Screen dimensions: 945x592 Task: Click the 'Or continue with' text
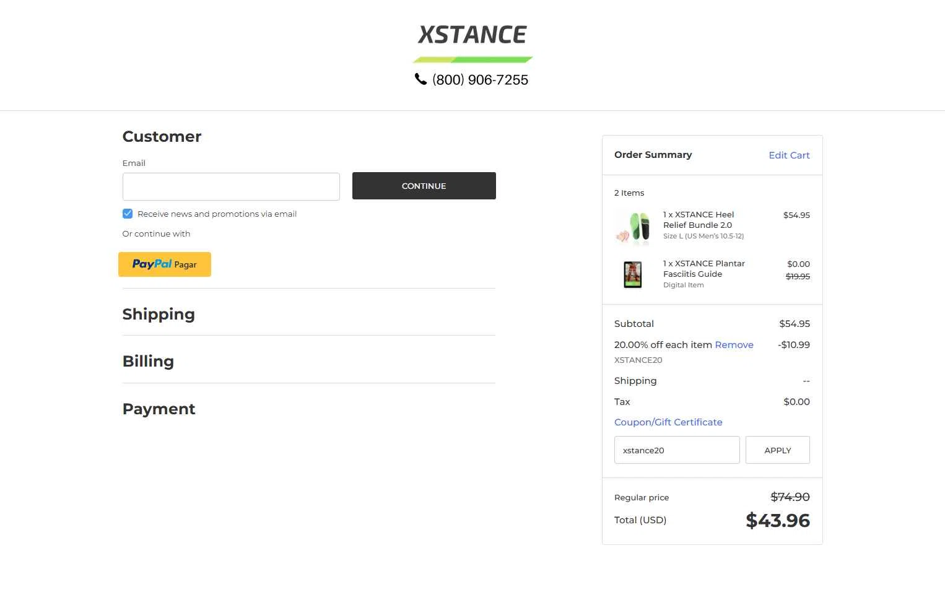click(156, 234)
